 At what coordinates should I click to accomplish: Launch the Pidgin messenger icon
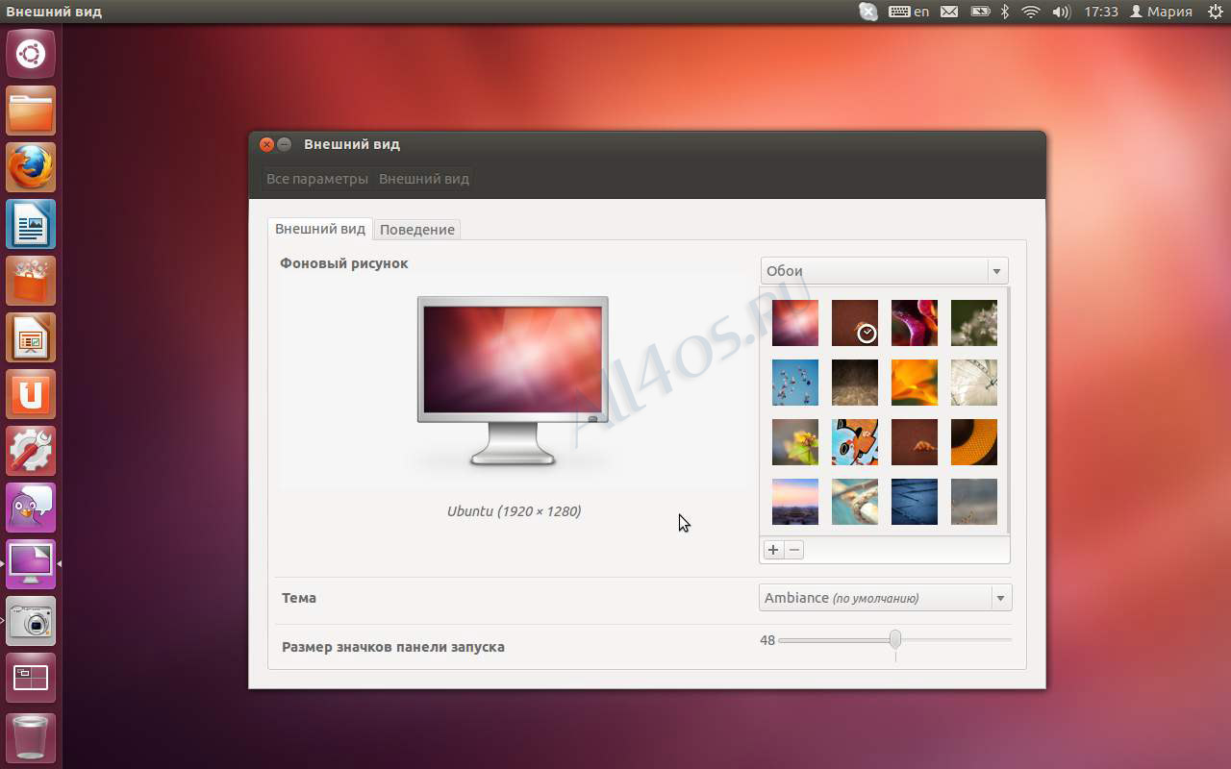click(31, 508)
